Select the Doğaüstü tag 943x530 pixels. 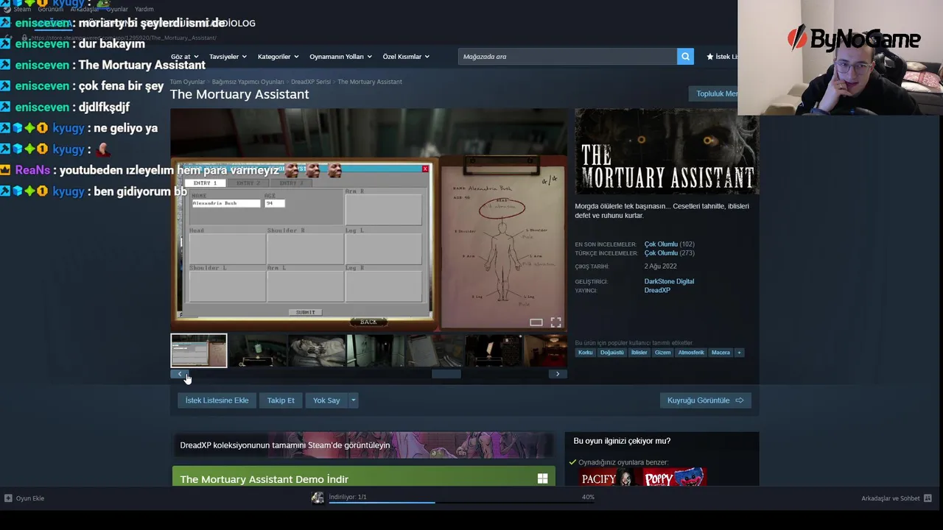click(x=611, y=353)
